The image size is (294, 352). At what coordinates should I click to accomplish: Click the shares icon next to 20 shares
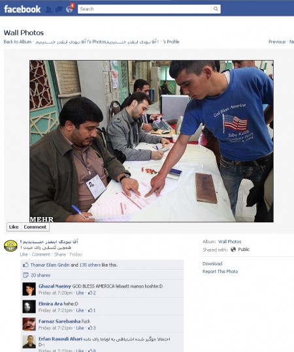coord(25,275)
